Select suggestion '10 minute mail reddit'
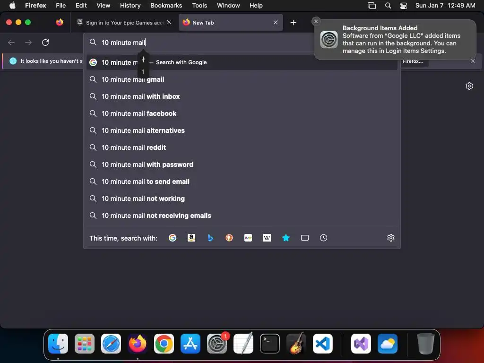Viewport: 484px width, 363px height. coord(242,147)
